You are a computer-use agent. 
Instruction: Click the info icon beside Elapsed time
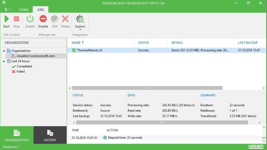105,138
